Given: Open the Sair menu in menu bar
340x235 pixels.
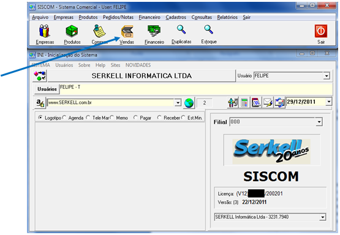Looking at the screenshot, I should (x=246, y=17).
